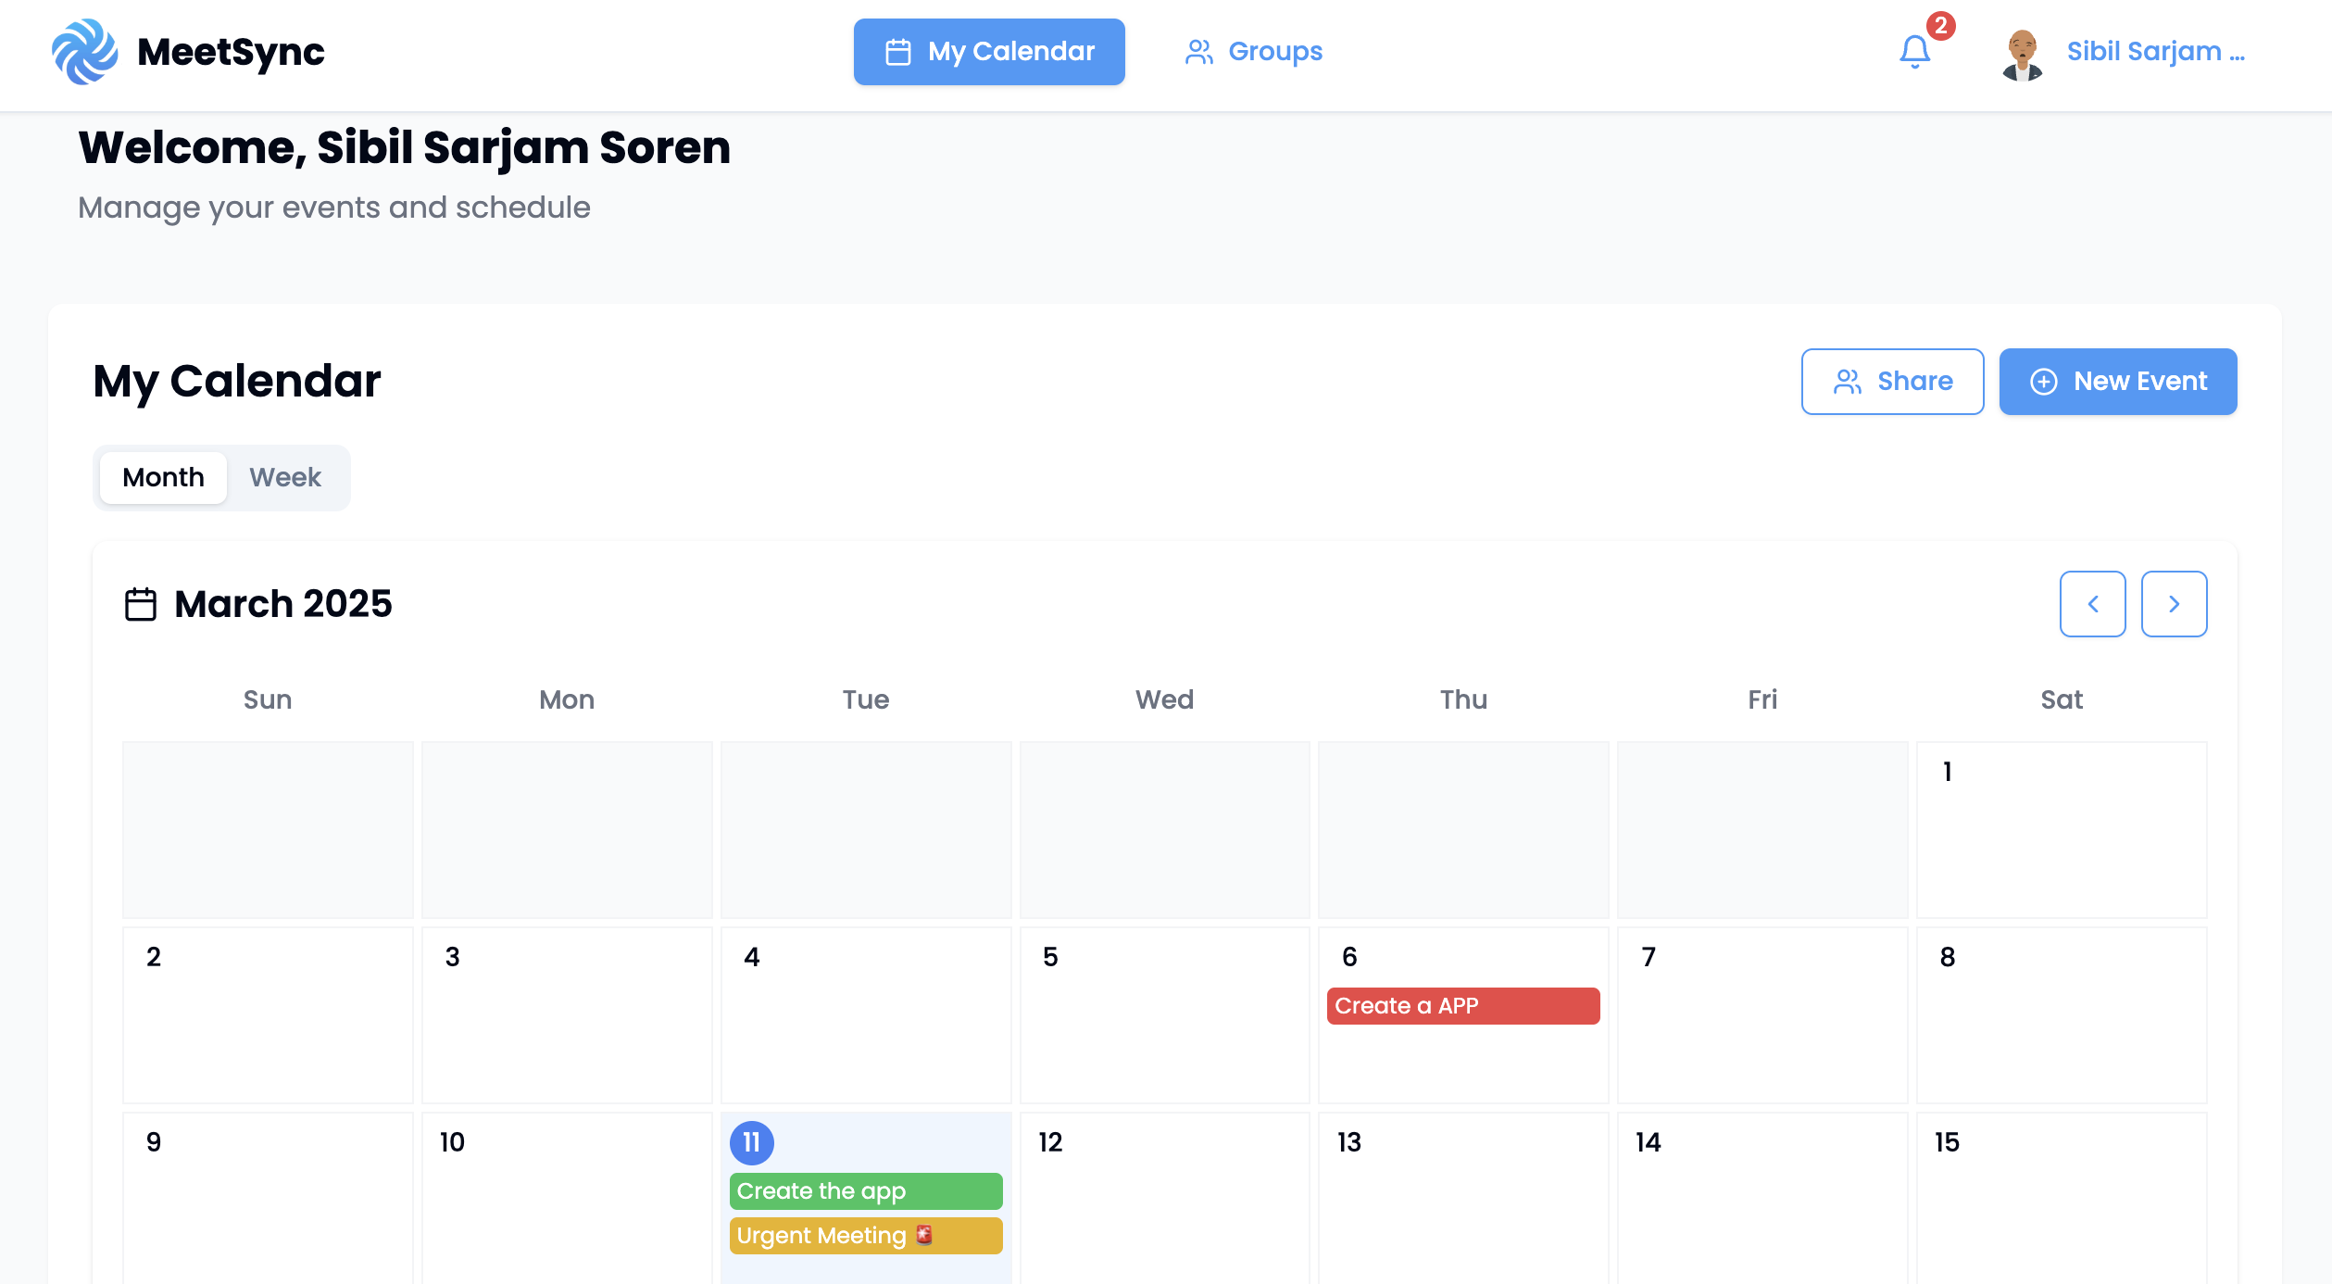Switch to Month view
The height and width of the screenshot is (1284, 2332).
click(163, 477)
